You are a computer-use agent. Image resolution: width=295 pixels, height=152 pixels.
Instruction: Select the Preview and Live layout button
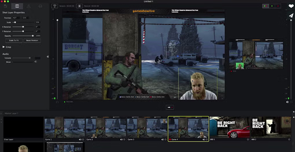click(x=266, y=6)
